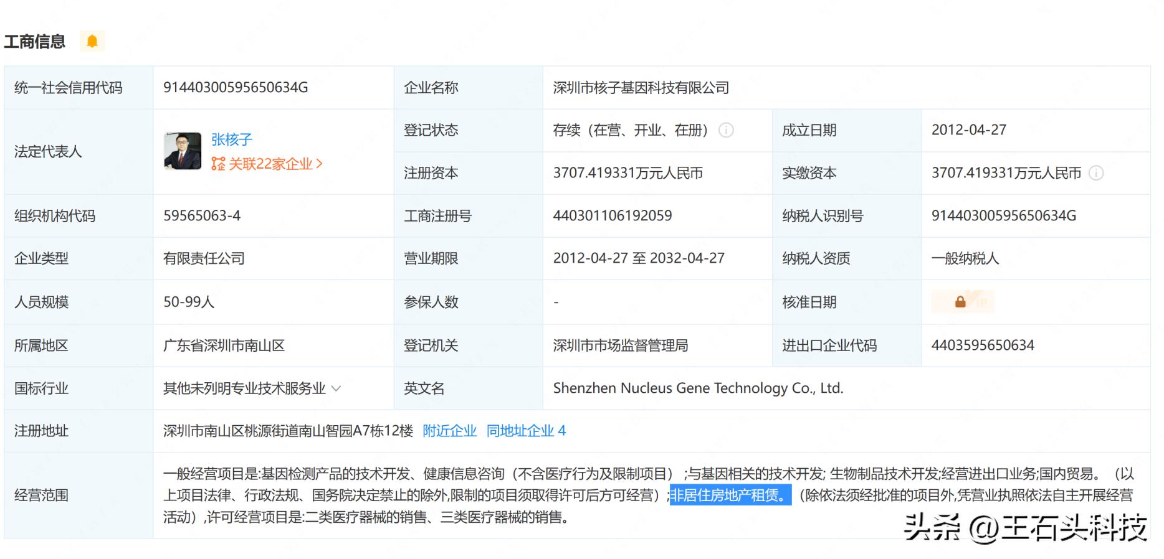Click the VIP lock icon in 核准日期
This screenshot has height=559, width=1164.
click(961, 302)
